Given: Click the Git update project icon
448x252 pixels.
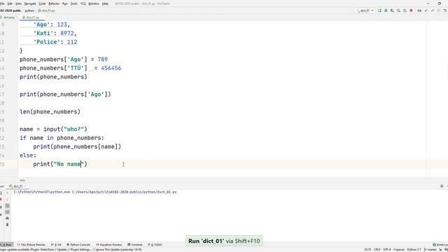Looking at the screenshot, I should [x=426, y=10].
